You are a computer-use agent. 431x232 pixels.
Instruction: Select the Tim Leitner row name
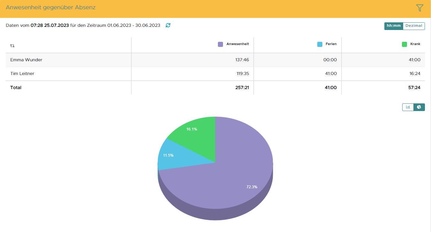(x=22, y=73)
